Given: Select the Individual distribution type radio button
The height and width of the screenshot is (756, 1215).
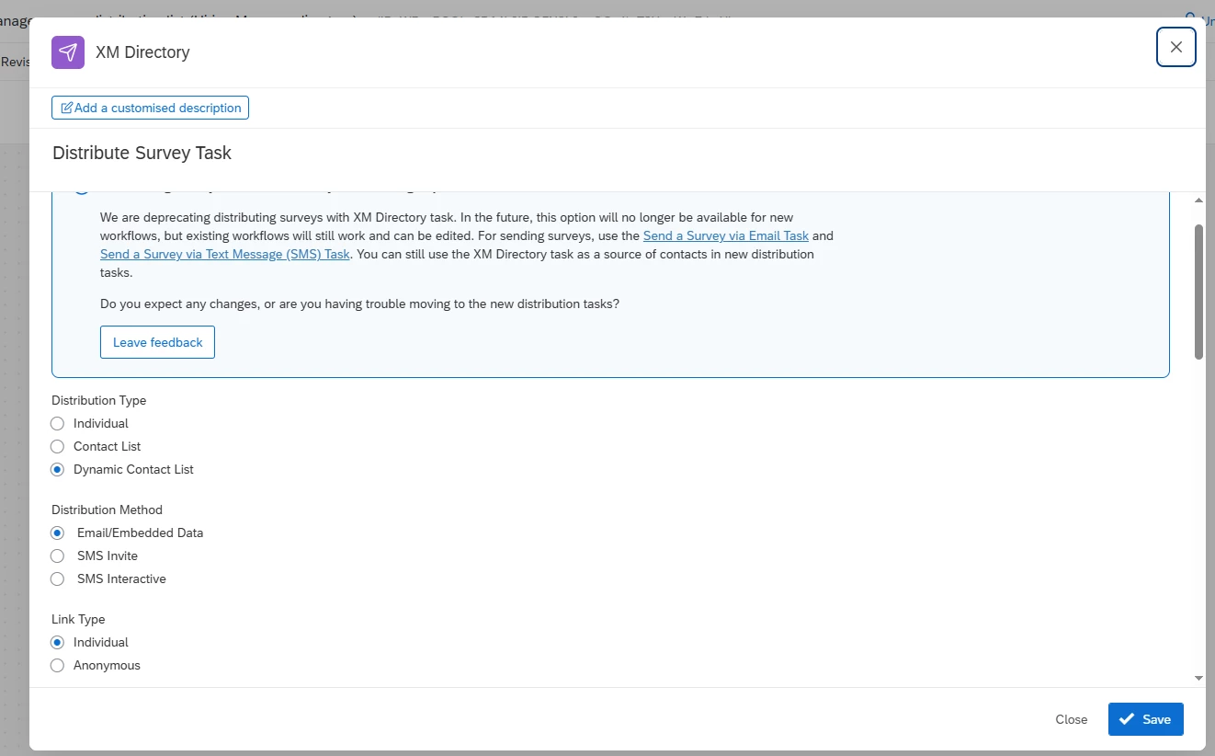Looking at the screenshot, I should [57, 424].
